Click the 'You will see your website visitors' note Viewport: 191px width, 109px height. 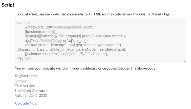point(85,68)
